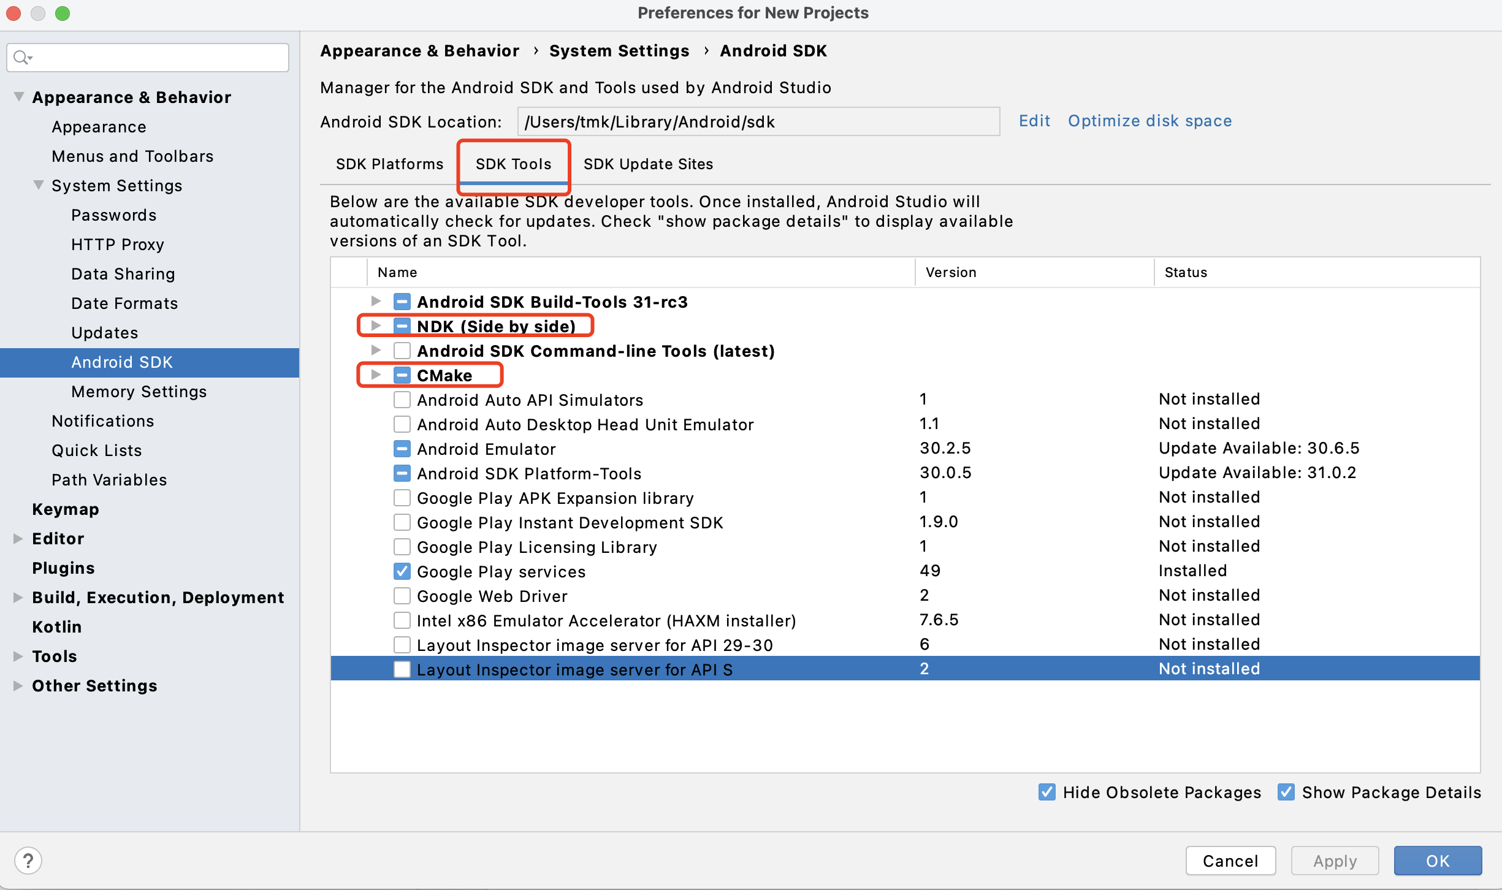Open the SDK Update Sites tab
The image size is (1502, 890).
point(648,164)
